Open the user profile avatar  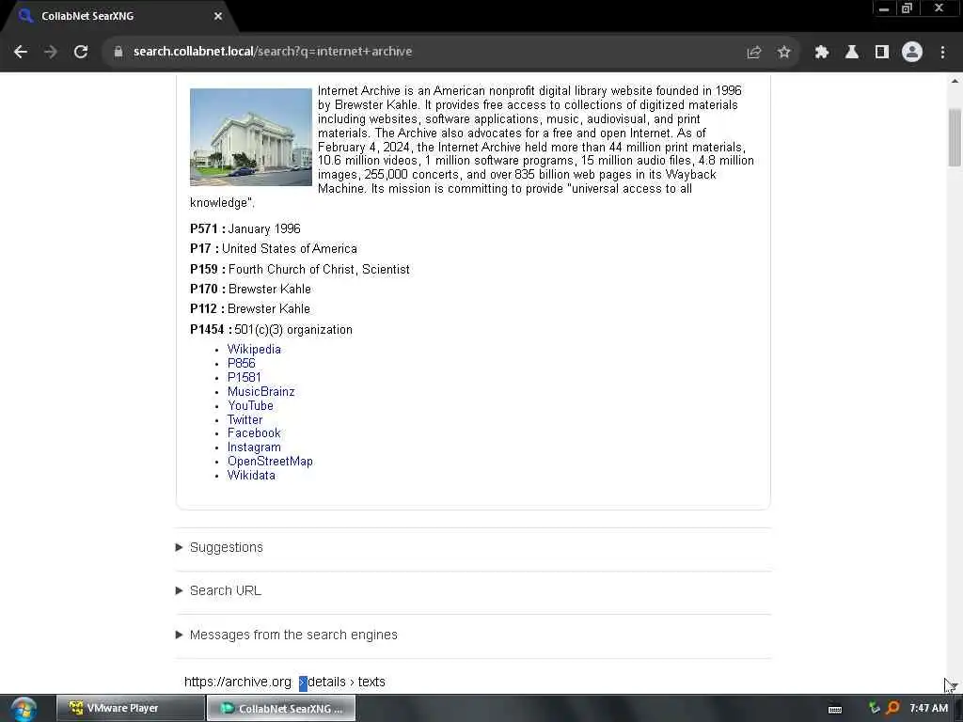[911, 53]
